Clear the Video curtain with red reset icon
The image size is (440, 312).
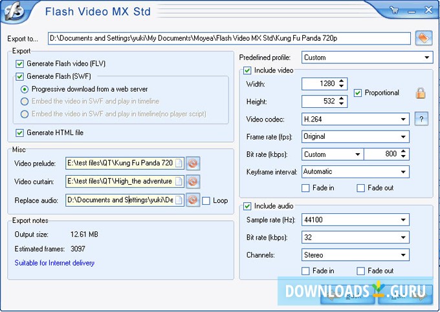coord(193,182)
